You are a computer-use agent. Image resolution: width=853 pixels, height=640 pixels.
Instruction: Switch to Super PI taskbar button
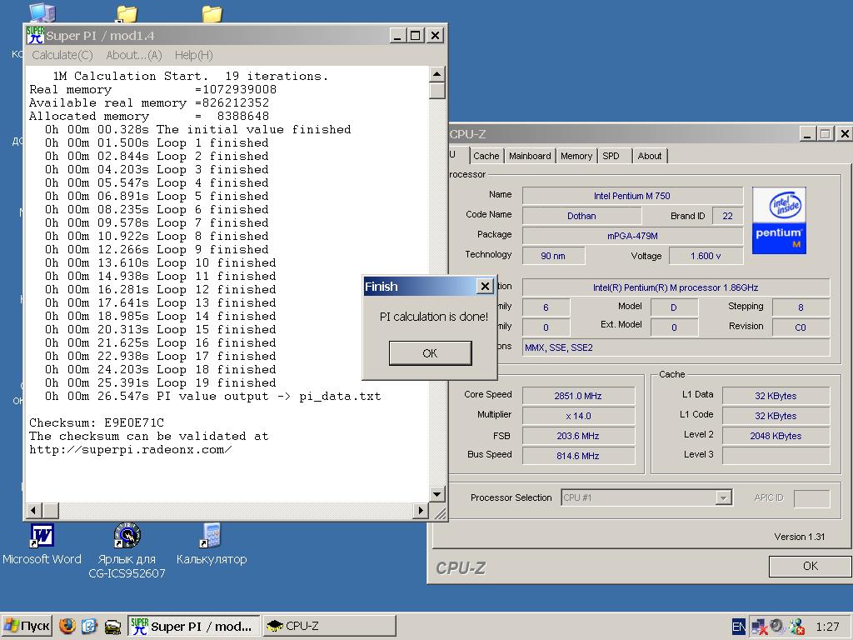coord(194,626)
